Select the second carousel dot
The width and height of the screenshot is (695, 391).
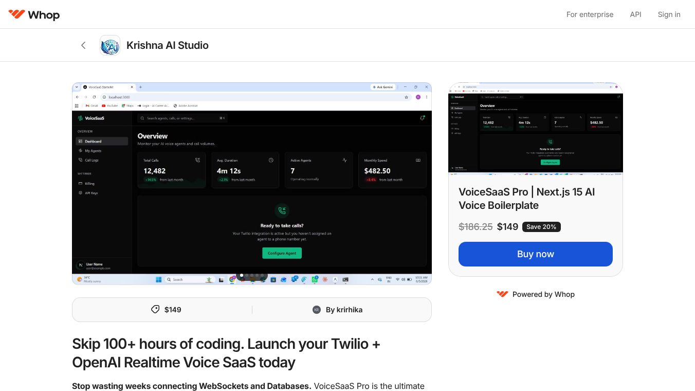tap(247, 275)
